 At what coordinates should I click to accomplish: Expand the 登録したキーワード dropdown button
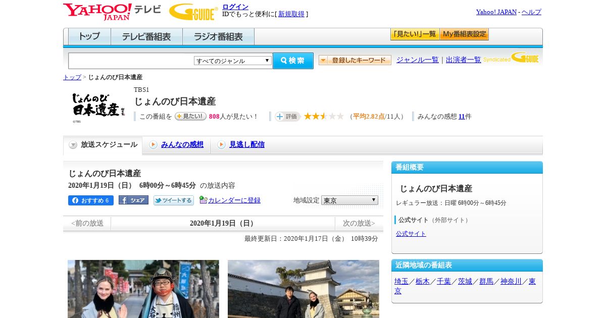click(355, 60)
